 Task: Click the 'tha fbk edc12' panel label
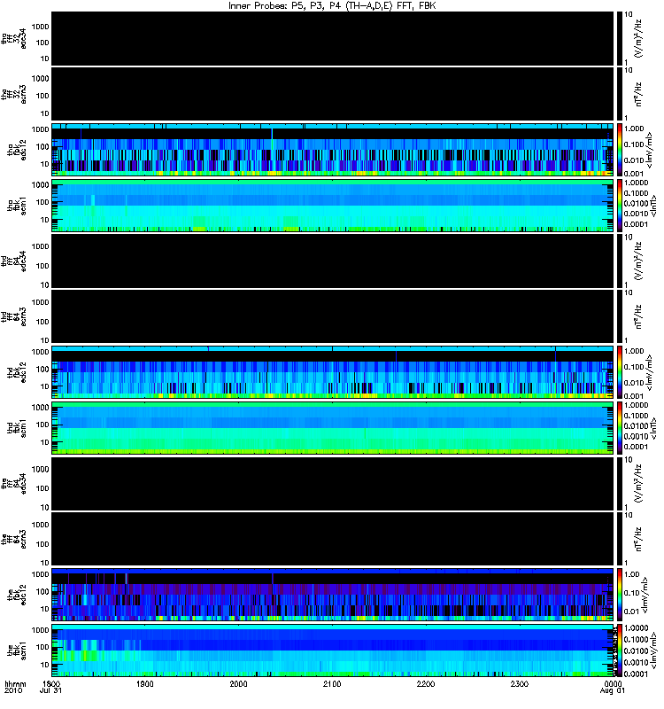(17, 150)
